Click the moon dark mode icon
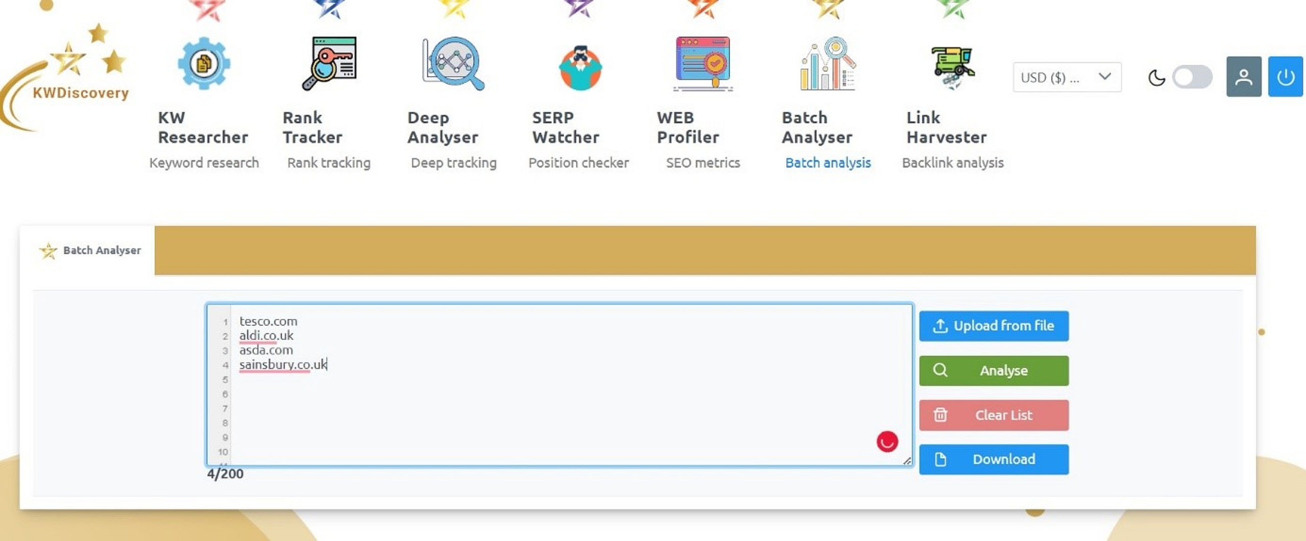This screenshot has height=541, width=1306. (x=1157, y=77)
